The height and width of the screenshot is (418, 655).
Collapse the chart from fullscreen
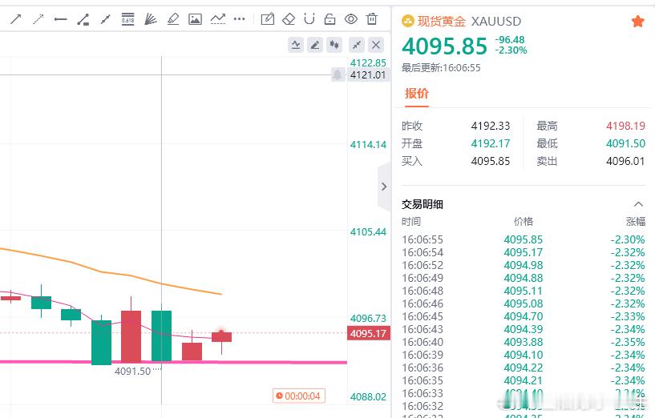[357, 45]
